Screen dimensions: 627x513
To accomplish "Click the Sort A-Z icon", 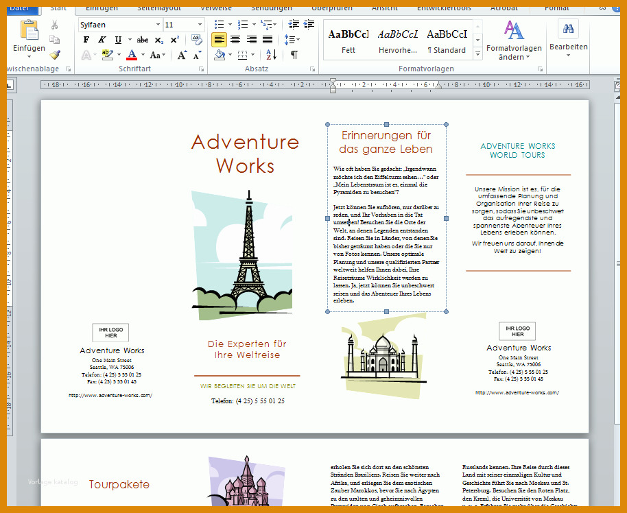I will coord(271,54).
